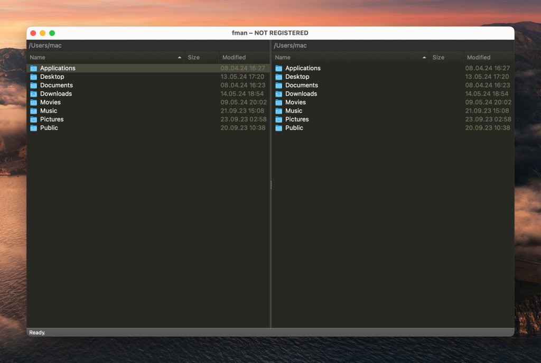Click the fman NOT REGISTERED title bar

click(x=270, y=32)
